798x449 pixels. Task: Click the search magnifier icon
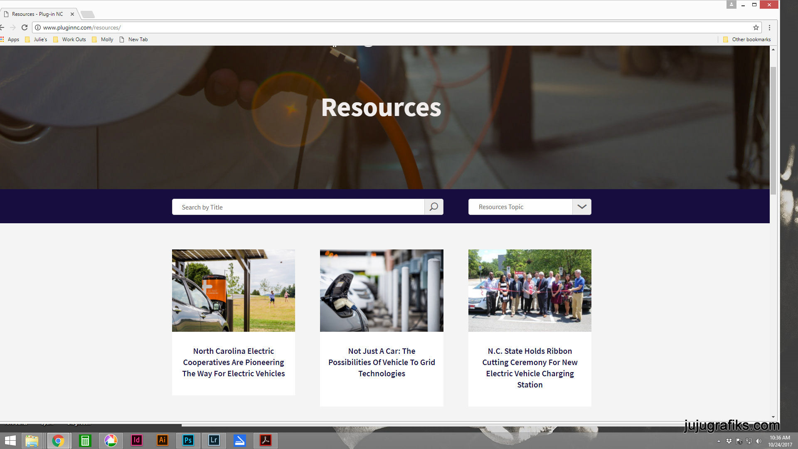pos(433,207)
